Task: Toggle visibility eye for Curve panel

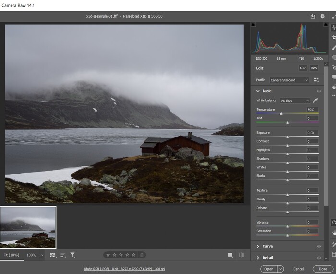Action: [x=319, y=246]
